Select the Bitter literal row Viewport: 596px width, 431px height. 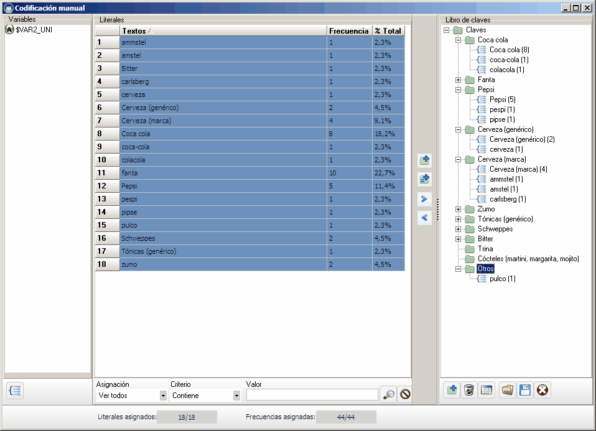[x=249, y=68]
